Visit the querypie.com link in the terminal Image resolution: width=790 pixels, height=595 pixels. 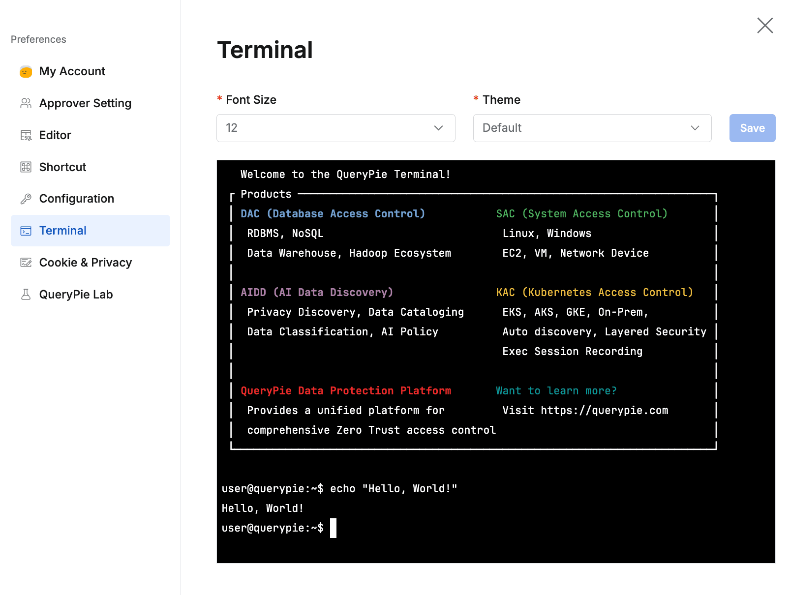click(604, 410)
